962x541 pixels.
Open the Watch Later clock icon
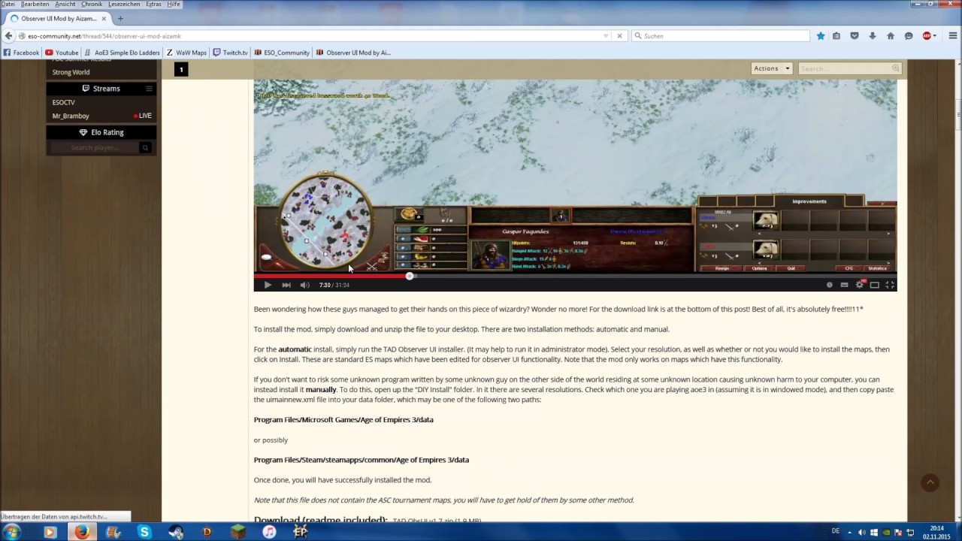coord(830,285)
